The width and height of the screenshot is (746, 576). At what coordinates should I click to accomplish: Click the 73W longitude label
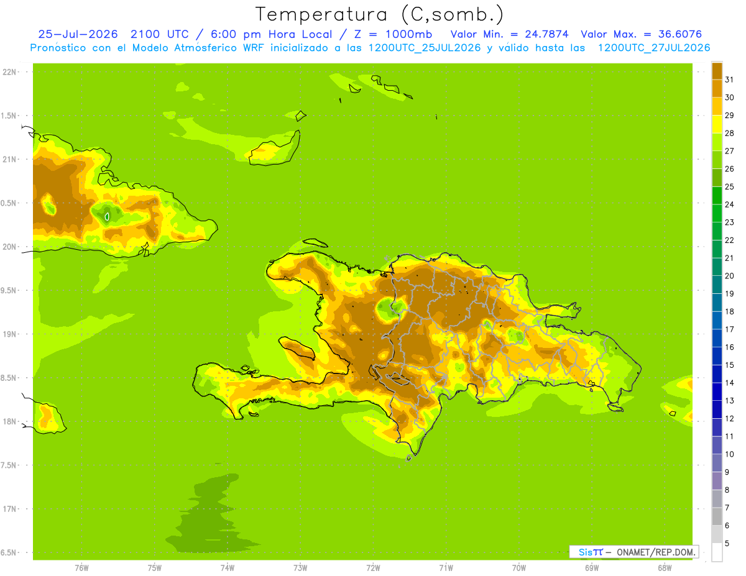[300, 567]
